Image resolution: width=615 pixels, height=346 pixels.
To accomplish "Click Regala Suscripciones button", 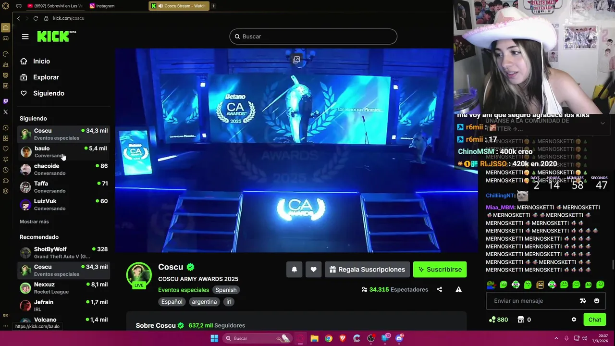I will (x=367, y=270).
